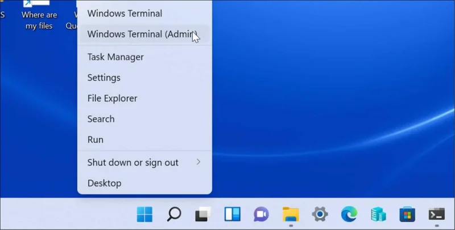Select Windows Terminal menu entry
Viewport: 455px width, 230px height.
click(144, 14)
